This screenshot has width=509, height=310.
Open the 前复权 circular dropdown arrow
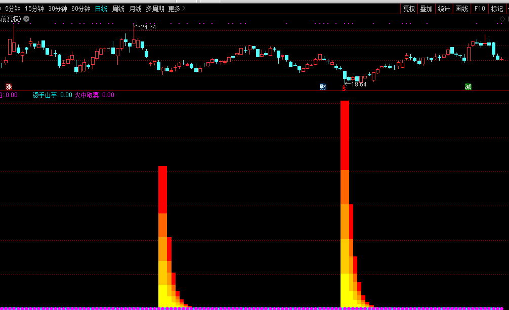pos(26,19)
